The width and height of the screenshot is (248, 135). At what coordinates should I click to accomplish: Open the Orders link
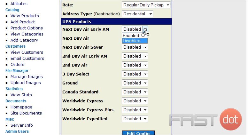[x=17, y=64]
